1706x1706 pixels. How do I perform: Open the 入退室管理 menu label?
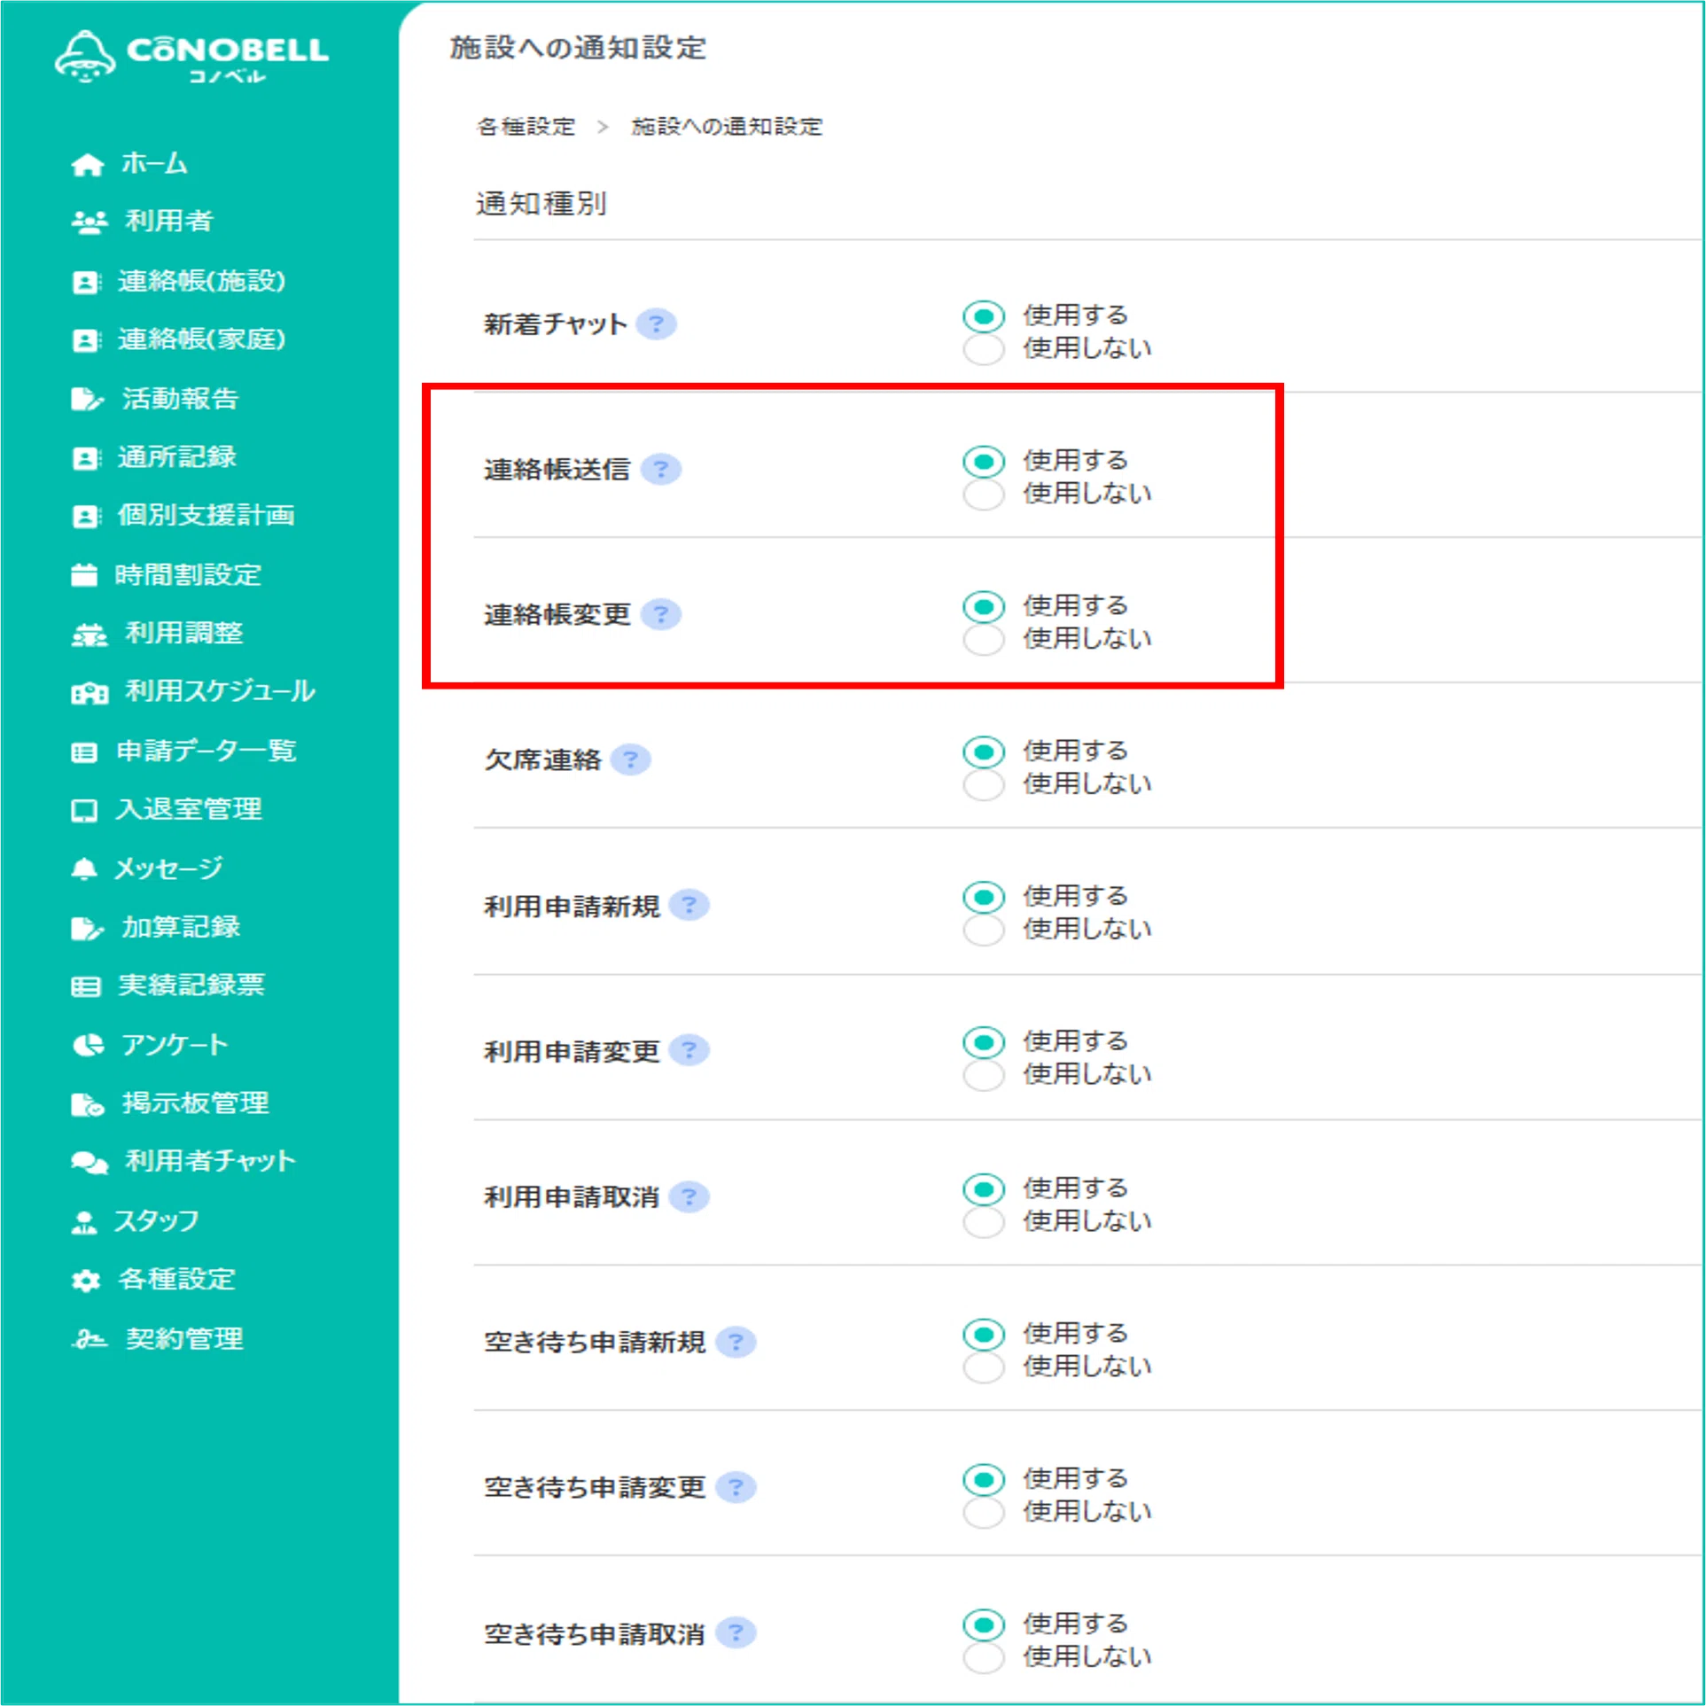click(189, 809)
